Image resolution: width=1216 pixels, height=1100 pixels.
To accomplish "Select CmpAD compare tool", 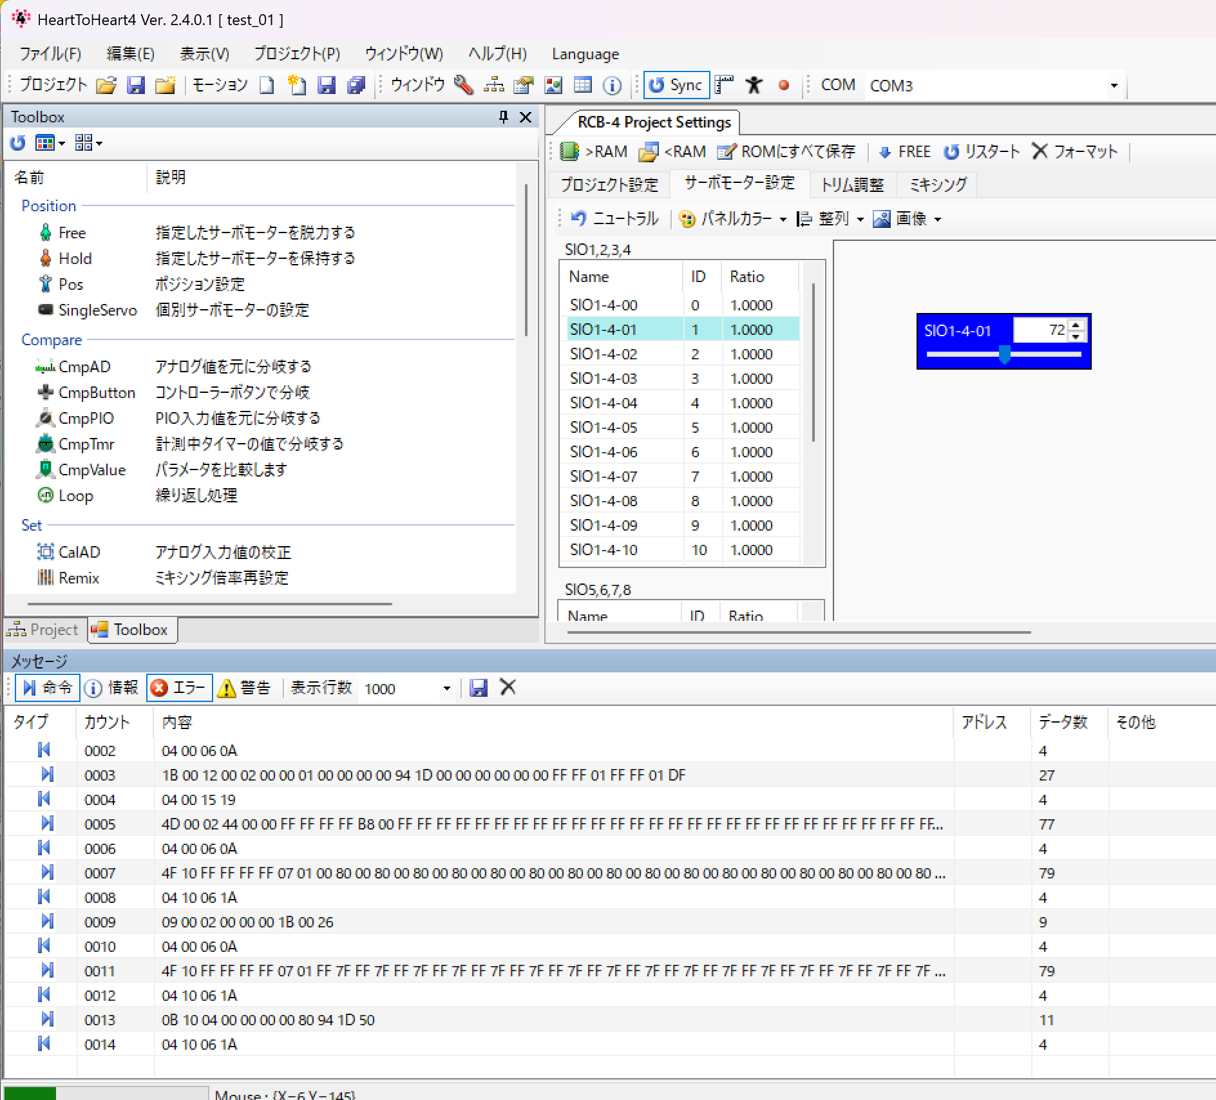I will point(84,366).
